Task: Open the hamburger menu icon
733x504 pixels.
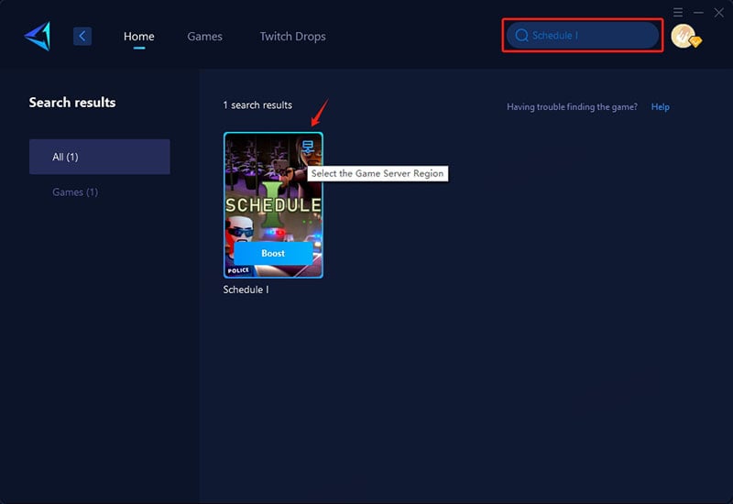Action: pyautogui.click(x=678, y=12)
